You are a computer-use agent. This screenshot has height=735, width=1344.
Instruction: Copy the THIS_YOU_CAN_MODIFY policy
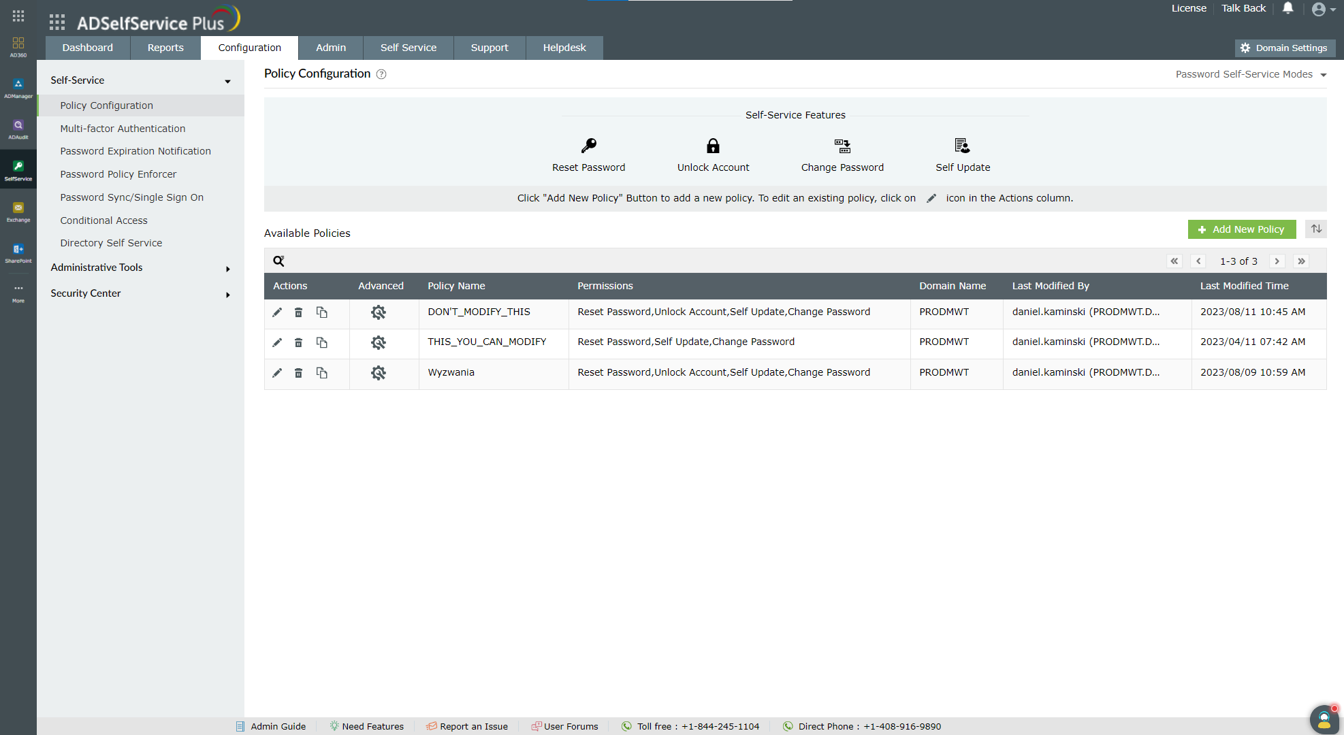pos(322,342)
